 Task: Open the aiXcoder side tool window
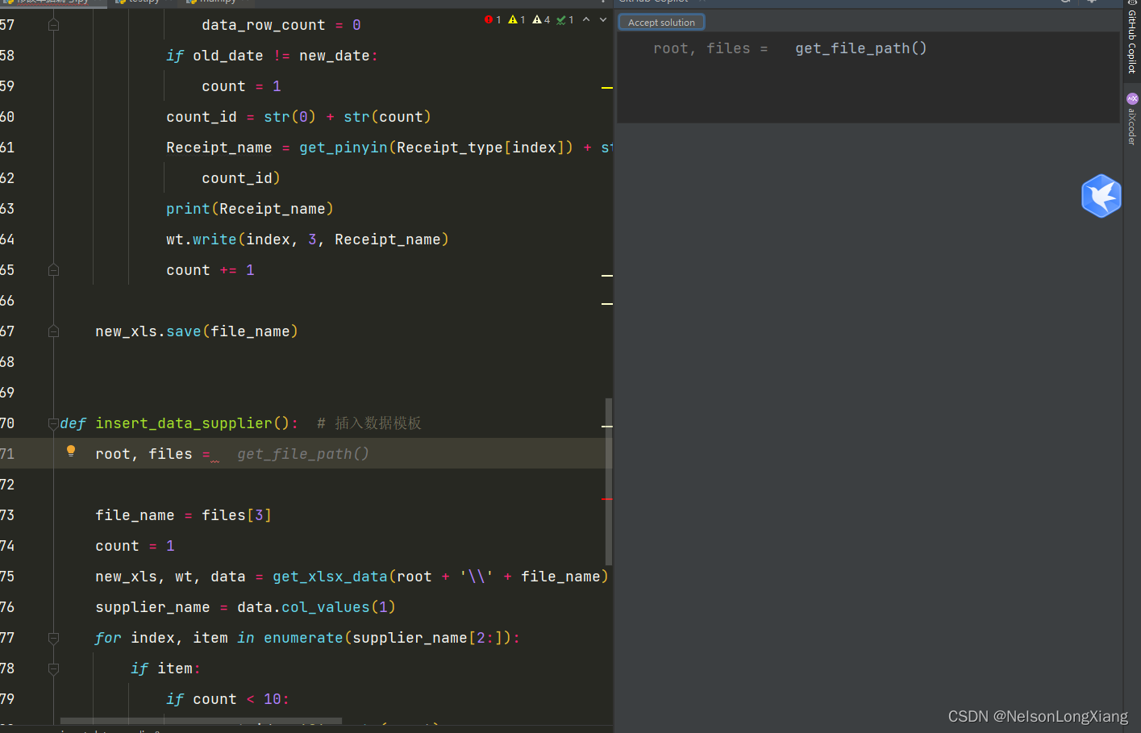1132,119
